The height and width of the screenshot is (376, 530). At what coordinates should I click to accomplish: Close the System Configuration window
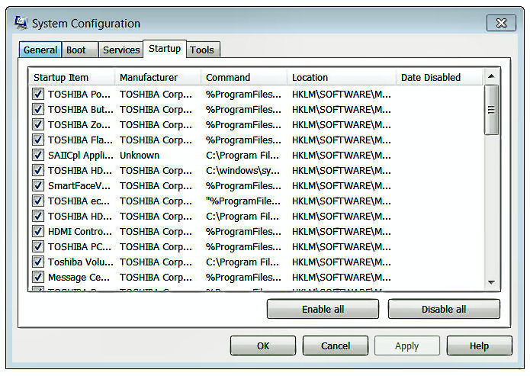501,23
